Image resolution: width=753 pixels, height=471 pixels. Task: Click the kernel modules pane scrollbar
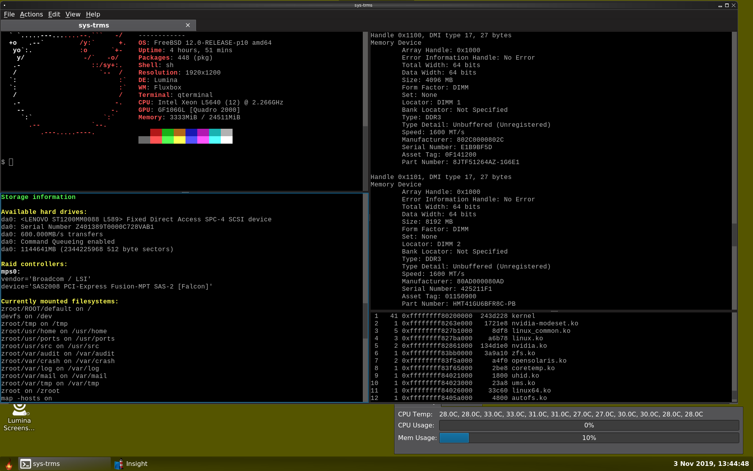(x=735, y=357)
